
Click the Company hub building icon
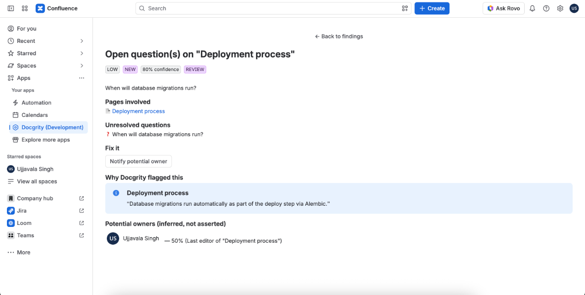pyautogui.click(x=11, y=198)
